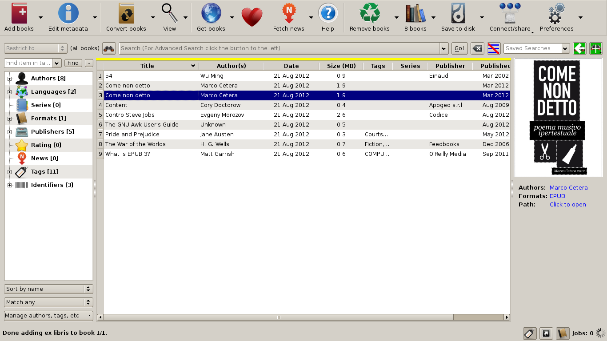Open advanced search via binoculars icon

[x=109, y=48]
